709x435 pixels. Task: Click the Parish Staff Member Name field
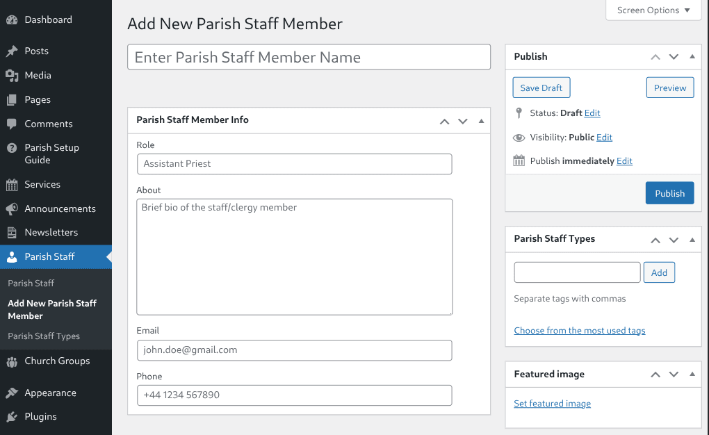309,57
